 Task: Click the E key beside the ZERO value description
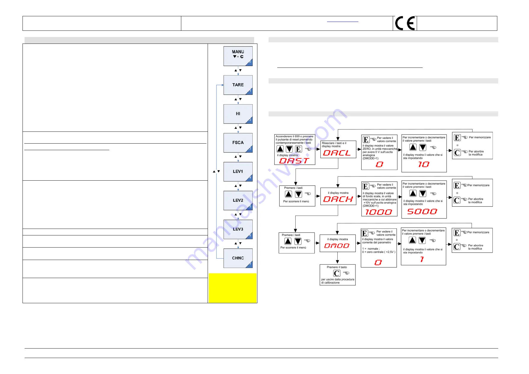pyautogui.click(x=366, y=139)
